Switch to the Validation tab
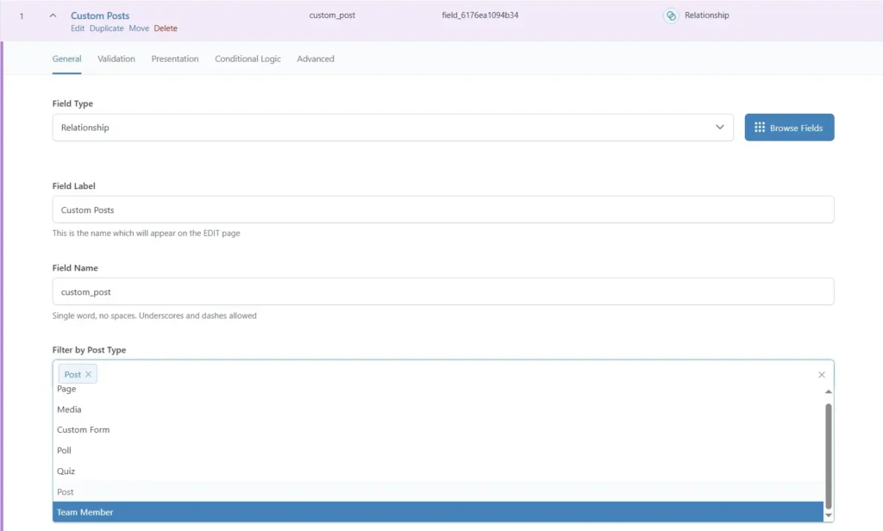The image size is (883, 531). point(116,59)
